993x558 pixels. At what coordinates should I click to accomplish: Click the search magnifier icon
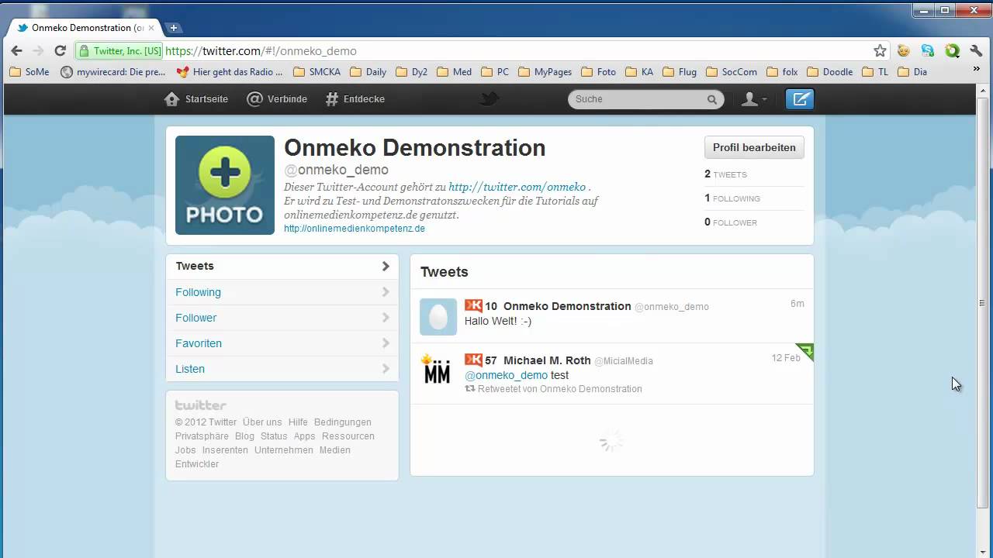pos(711,99)
